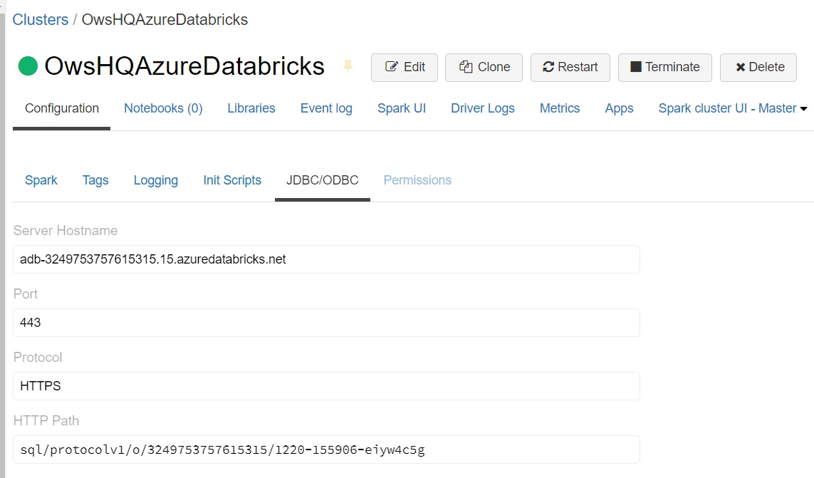
Task: Select the HTTP Path value field
Action: pos(326,450)
